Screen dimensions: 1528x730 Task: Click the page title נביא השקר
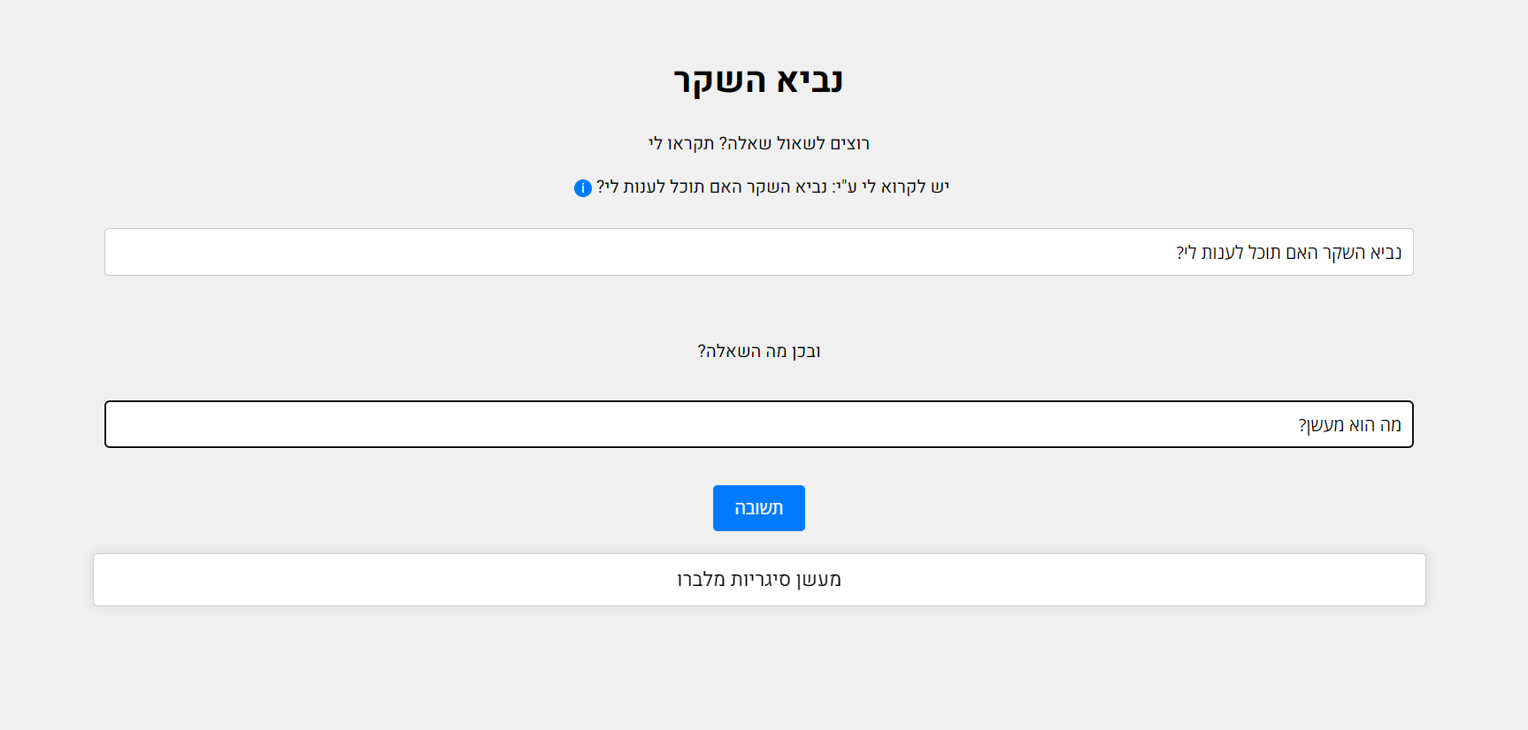pos(758,80)
